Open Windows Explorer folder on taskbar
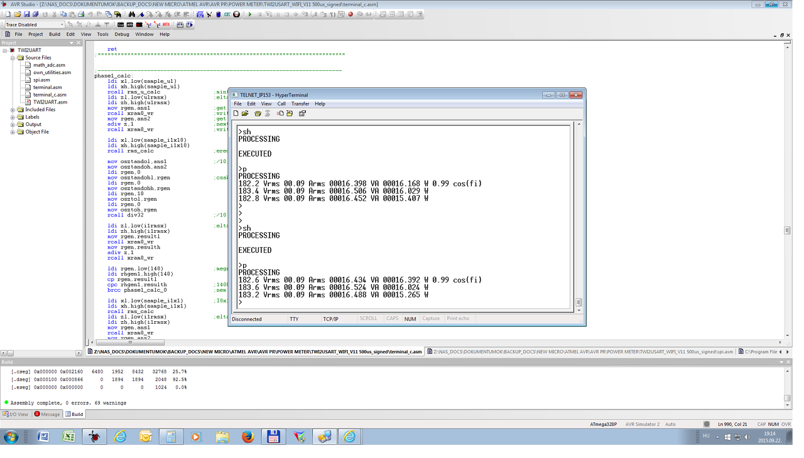Viewport: 804px width, 458px height. [222, 437]
